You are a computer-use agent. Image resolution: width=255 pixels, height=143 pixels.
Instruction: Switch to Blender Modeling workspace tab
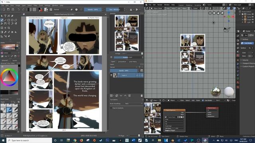coord(189,5)
